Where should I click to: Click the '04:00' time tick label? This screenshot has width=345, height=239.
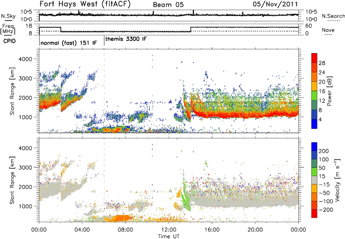(x=82, y=230)
